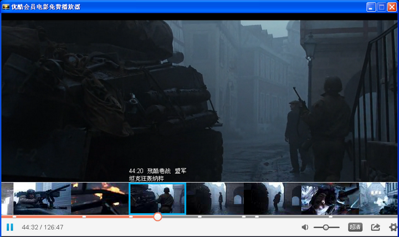Pick the dark archway scene thumbnail
This screenshot has width=399, height=237.
pos(273,199)
